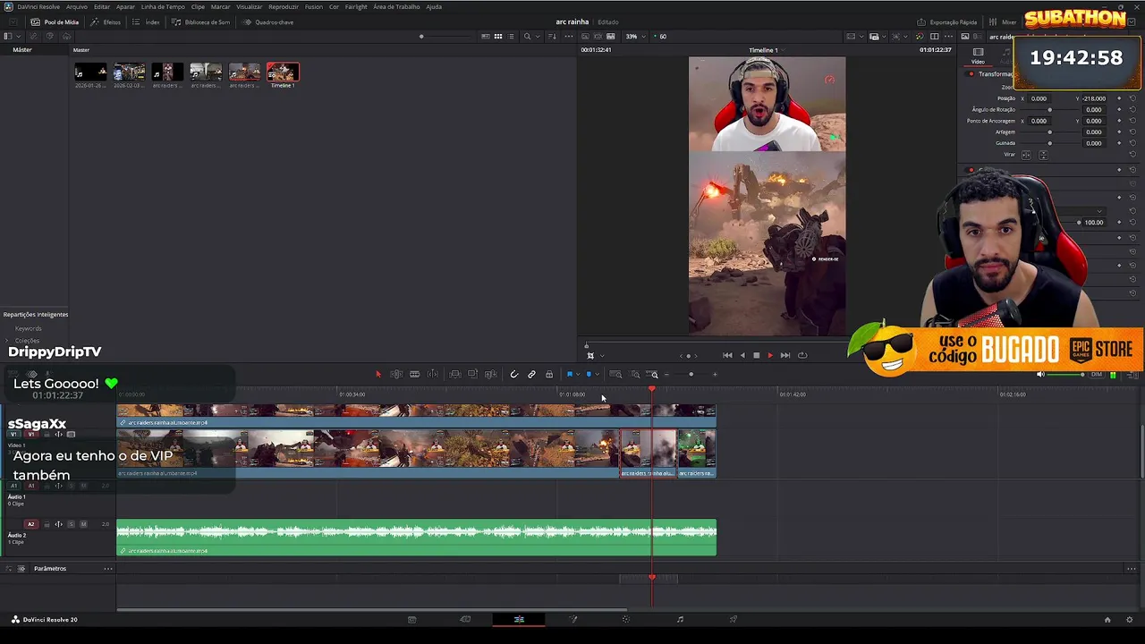The image size is (1145, 644).
Task: Open the Linha de Tempo menu
Action: [163, 6]
